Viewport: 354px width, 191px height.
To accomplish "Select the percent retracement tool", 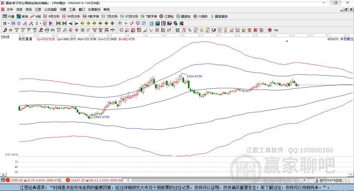I will (190, 30).
